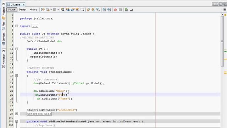Open the Files side panel

click(4, 26)
